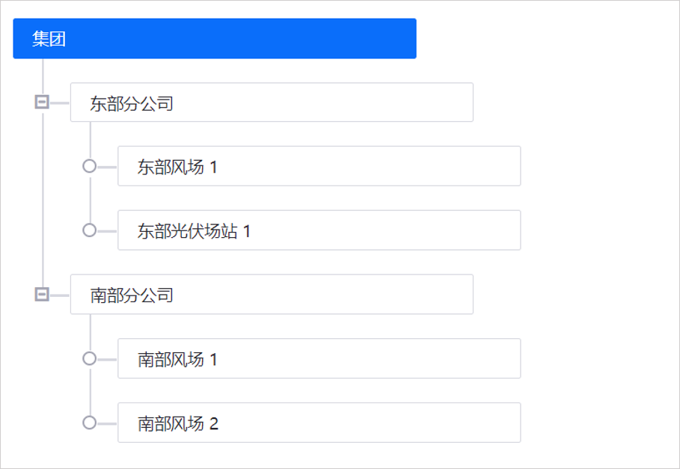Image resolution: width=680 pixels, height=469 pixels.
Task: Select the 南部分公司 node box
Action: coord(272,295)
